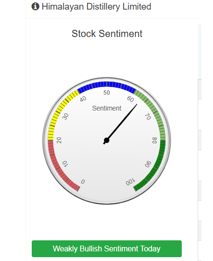Click the gauge needle's center hub
This screenshot has height=261, width=213.
click(x=107, y=140)
